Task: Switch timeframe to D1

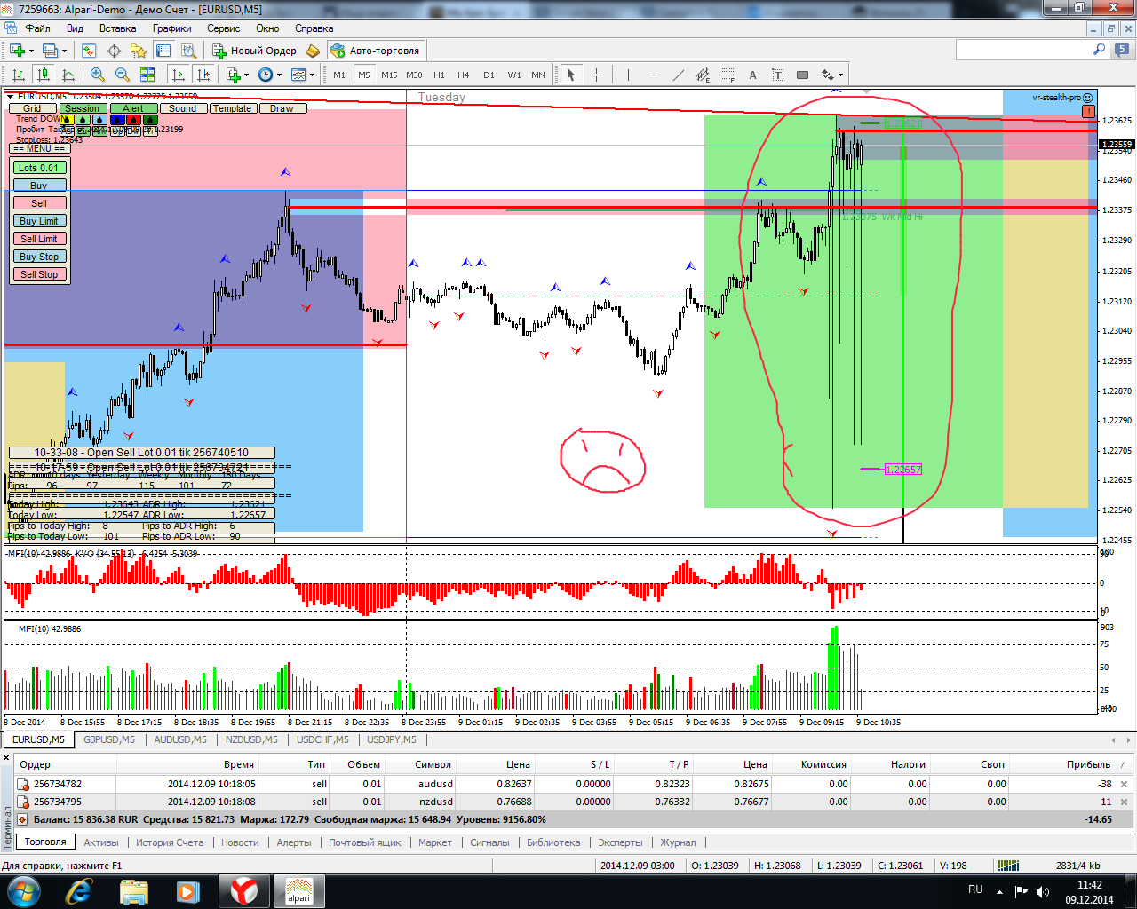Action: click(489, 75)
